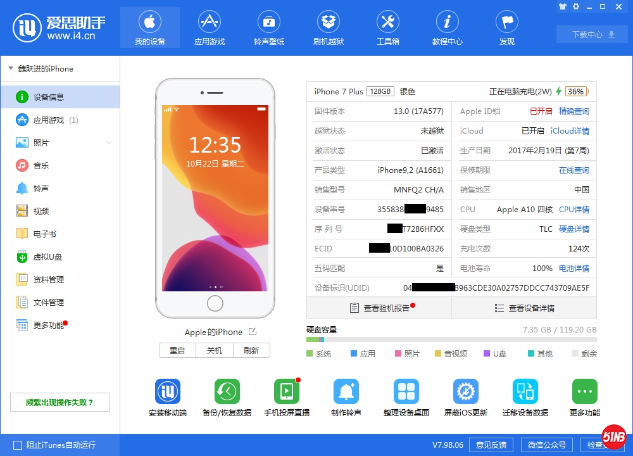Viewport: 633px width, 456px height.
Task: Click the 屏蔽iOS更新 block updates icon
Action: tap(465, 392)
